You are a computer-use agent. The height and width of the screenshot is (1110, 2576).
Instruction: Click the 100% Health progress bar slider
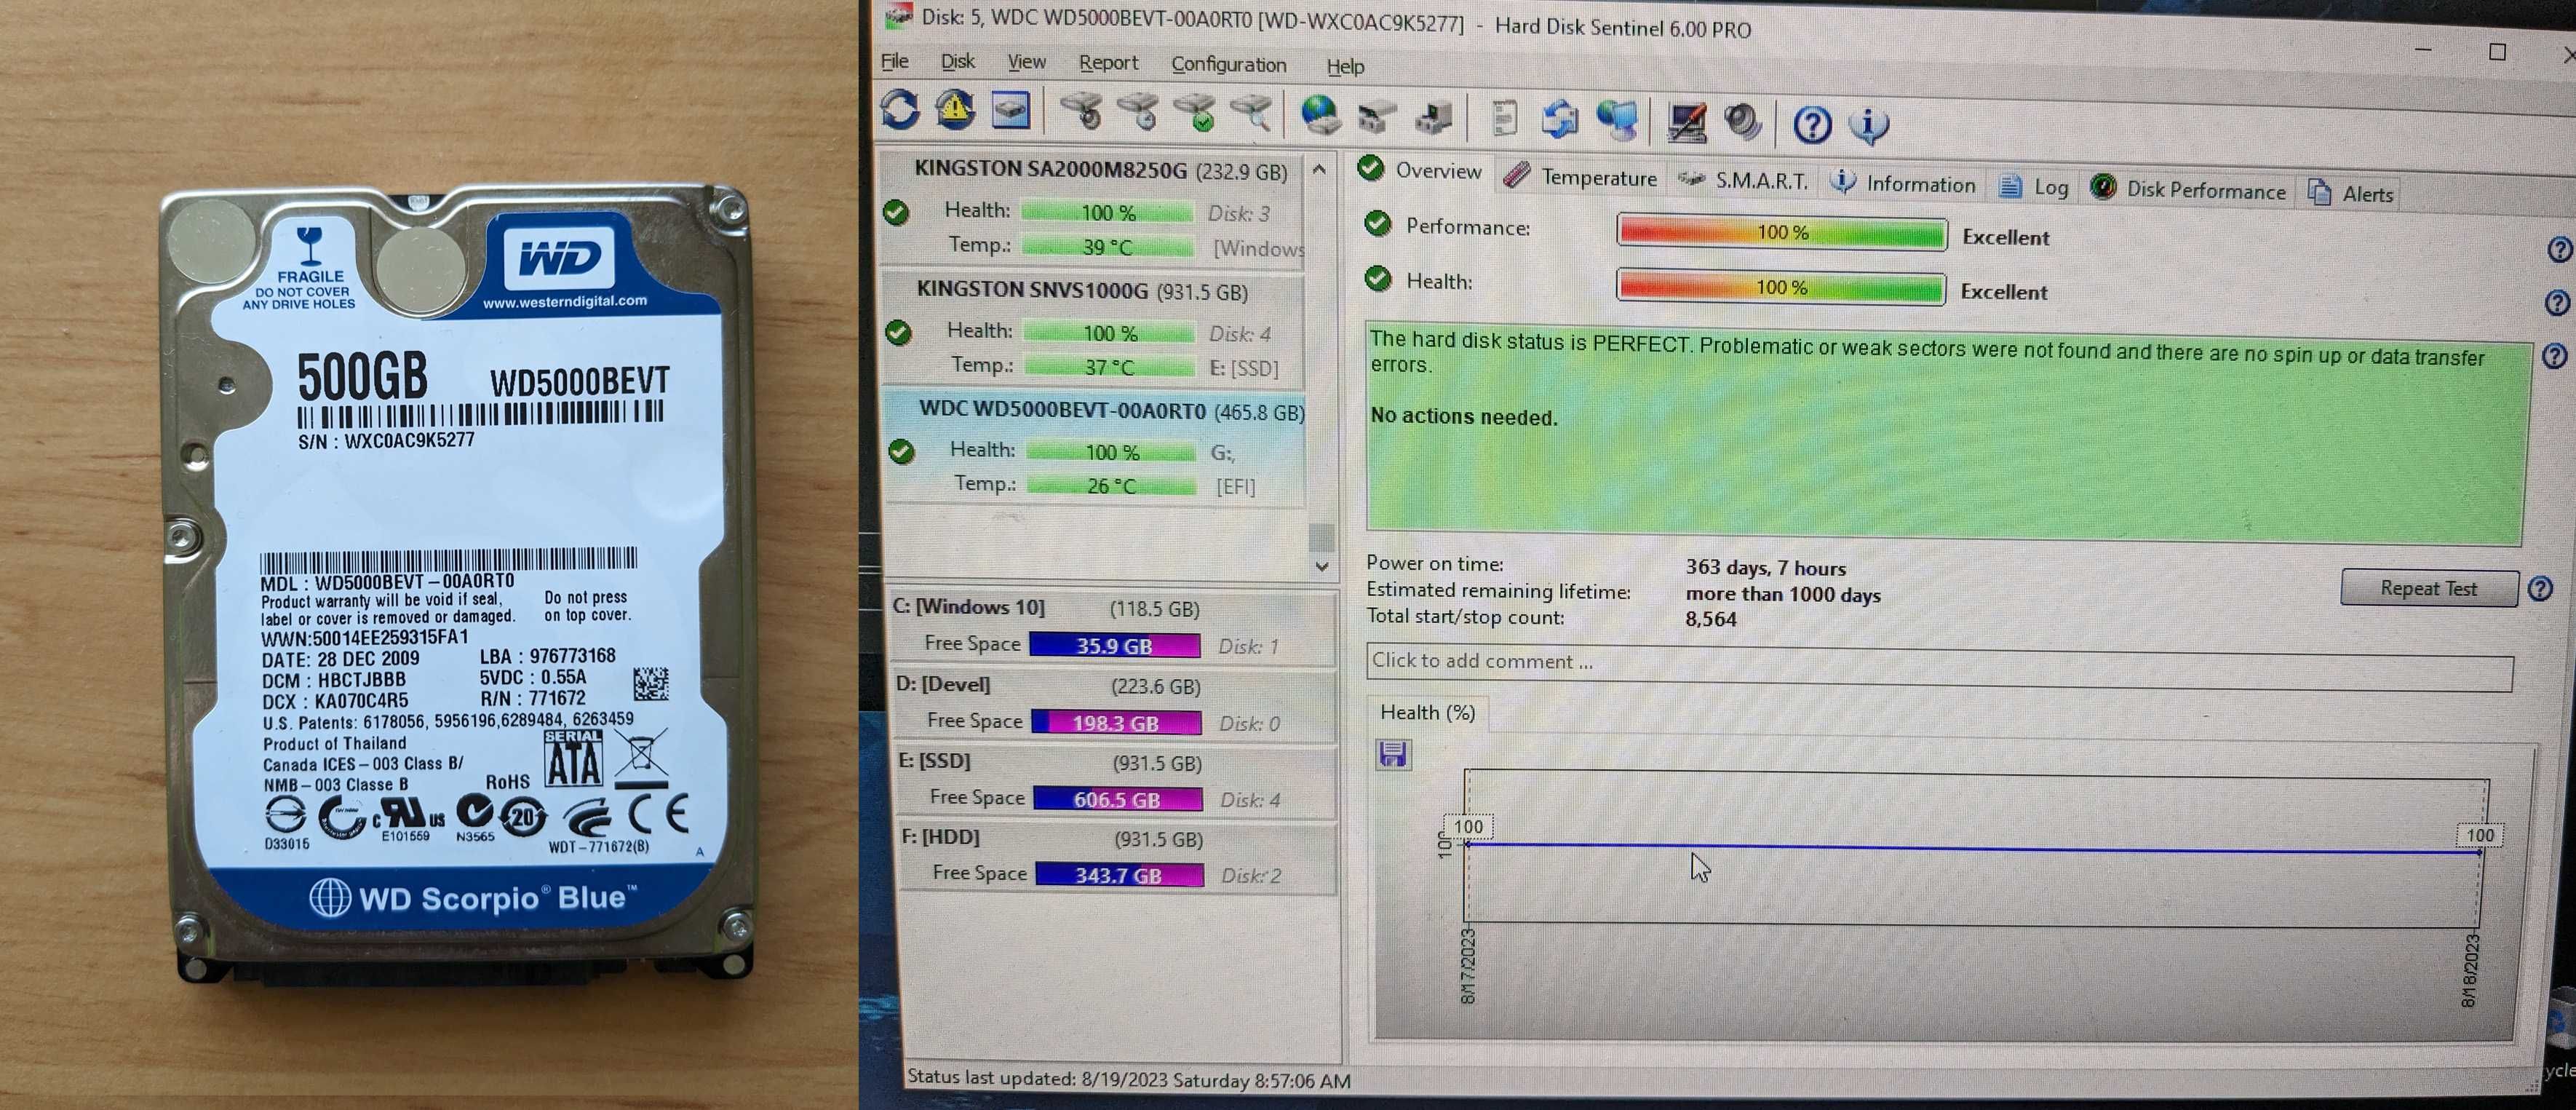pyautogui.click(x=1778, y=290)
